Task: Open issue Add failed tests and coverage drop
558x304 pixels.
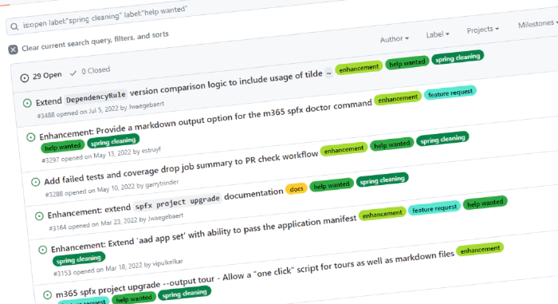Action: 181,168
